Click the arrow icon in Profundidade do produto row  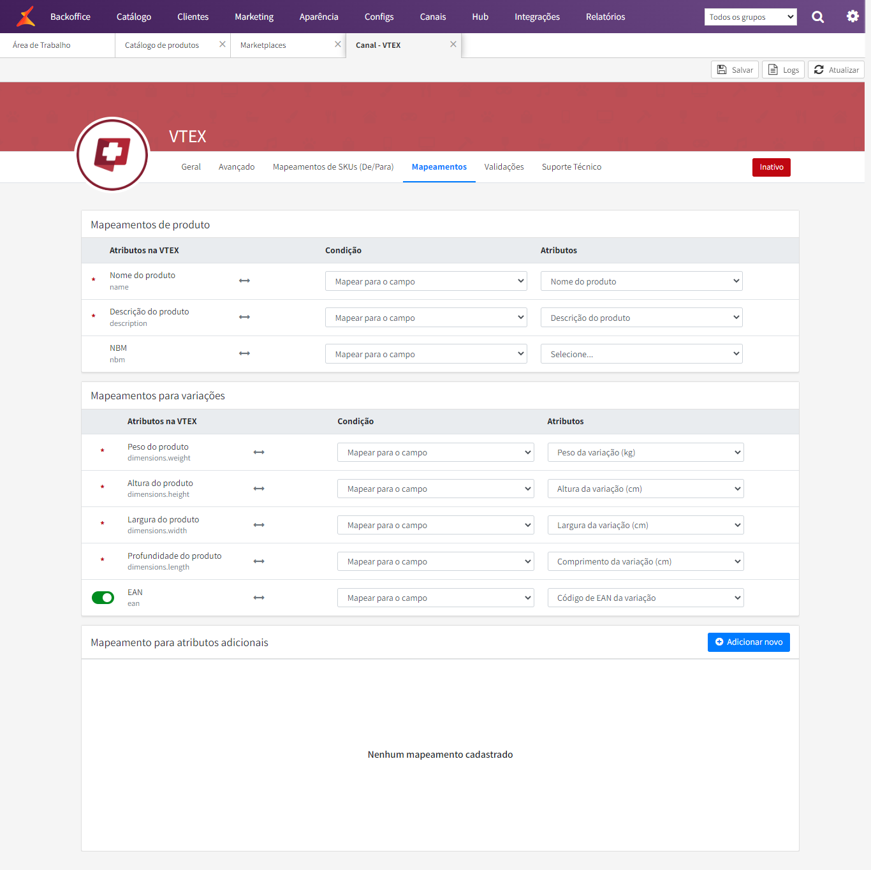(259, 561)
